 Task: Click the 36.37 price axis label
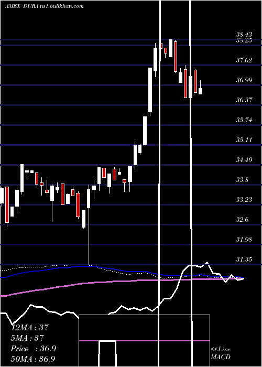pos(244,100)
